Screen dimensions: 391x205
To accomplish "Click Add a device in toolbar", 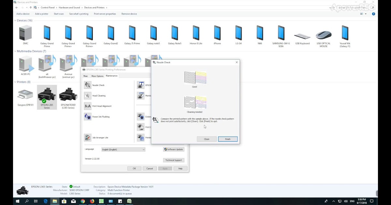I will coord(23,14).
